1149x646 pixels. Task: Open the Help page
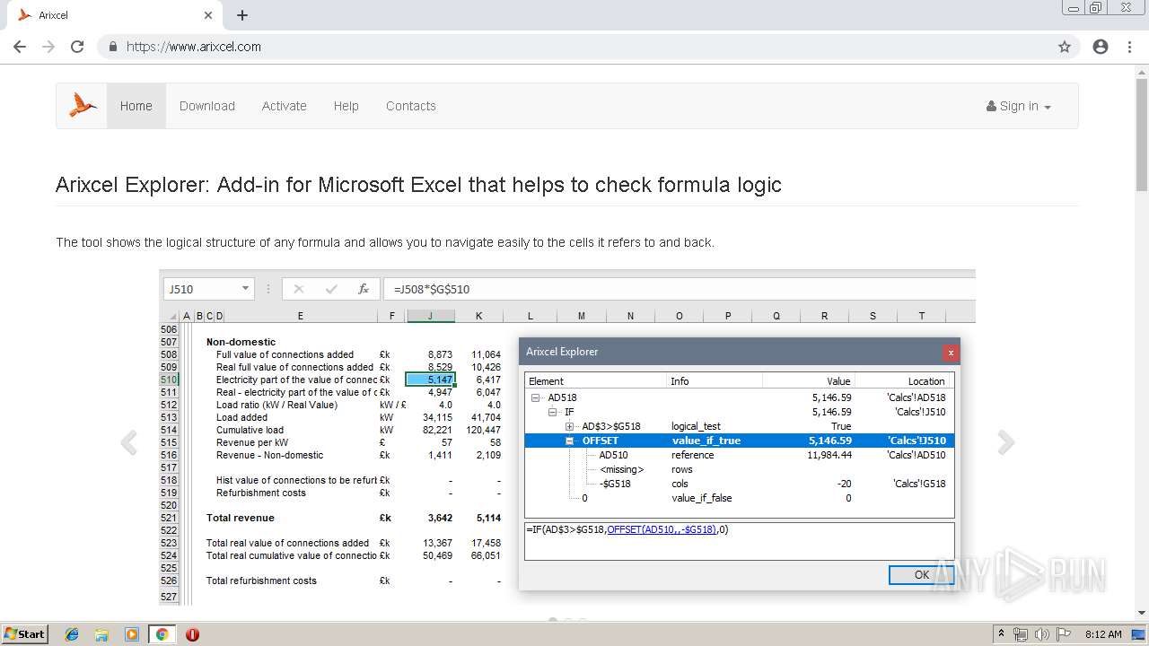click(x=346, y=106)
